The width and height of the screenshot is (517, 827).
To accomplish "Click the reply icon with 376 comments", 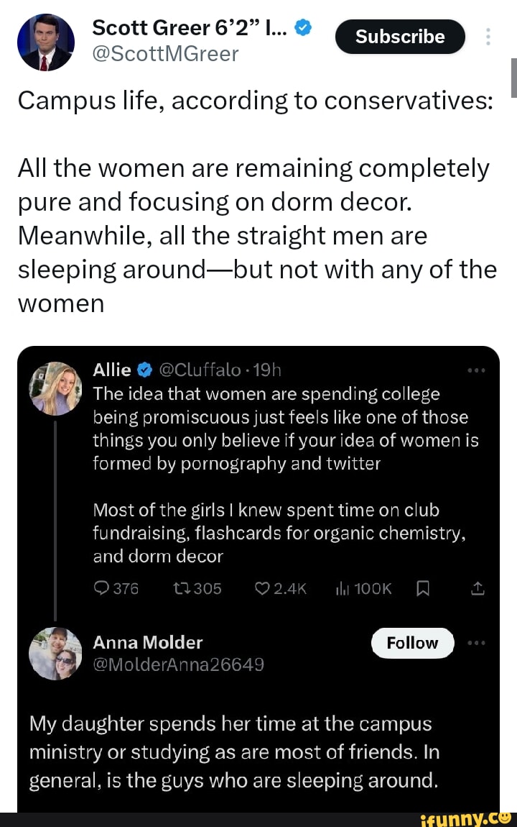I will tap(101, 589).
